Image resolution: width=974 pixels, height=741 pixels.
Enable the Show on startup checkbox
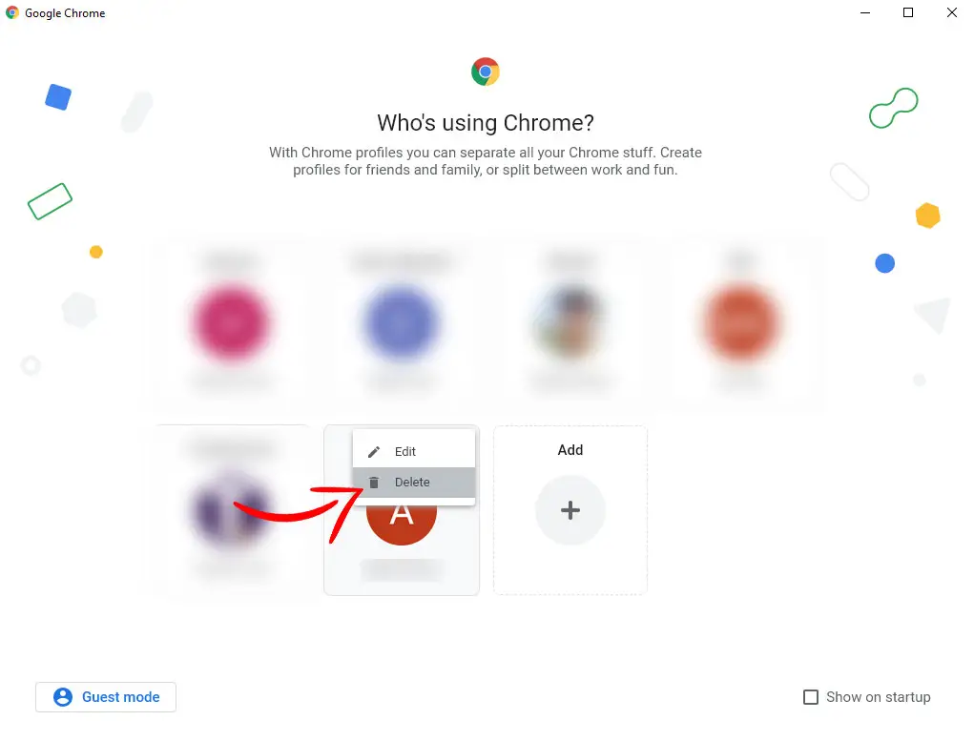click(811, 697)
